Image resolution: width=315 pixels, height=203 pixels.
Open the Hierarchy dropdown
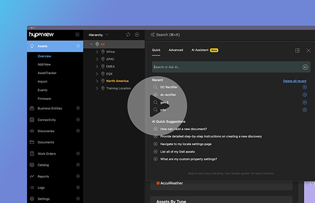click(x=99, y=35)
